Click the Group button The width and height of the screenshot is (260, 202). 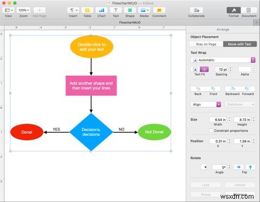(206, 194)
